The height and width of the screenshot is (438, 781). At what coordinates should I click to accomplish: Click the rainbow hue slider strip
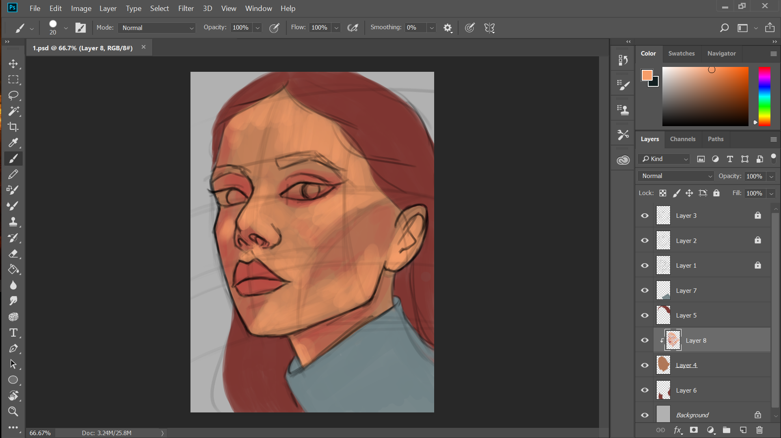[x=764, y=97]
